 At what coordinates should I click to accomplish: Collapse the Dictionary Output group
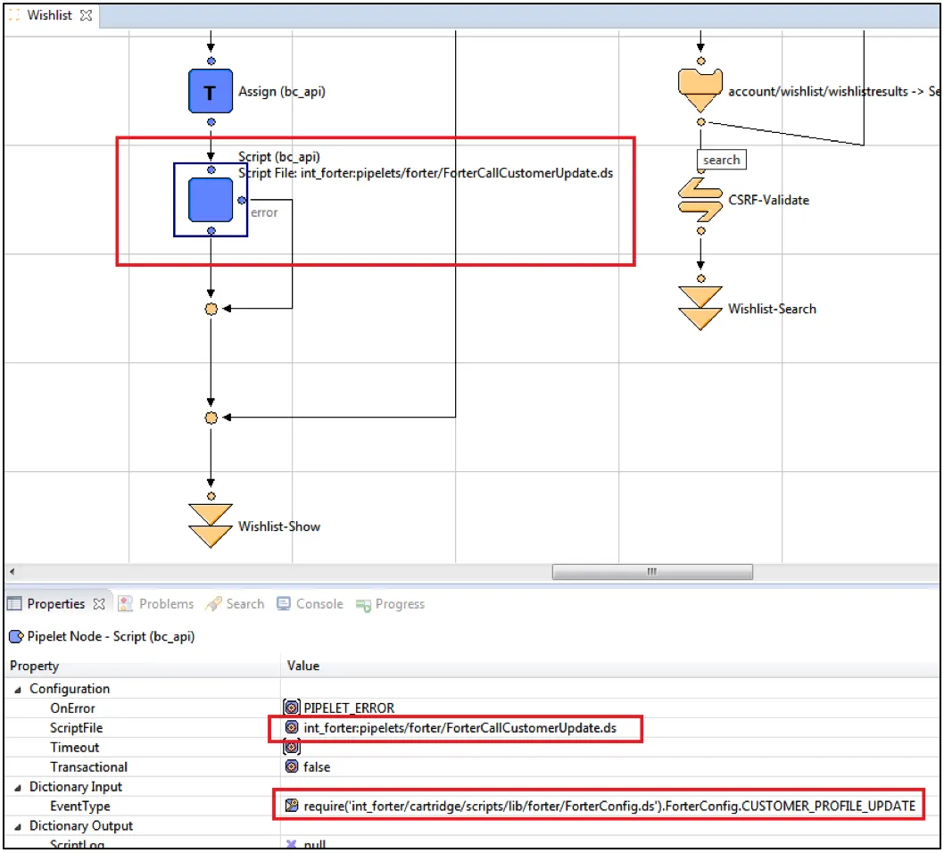click(18, 826)
